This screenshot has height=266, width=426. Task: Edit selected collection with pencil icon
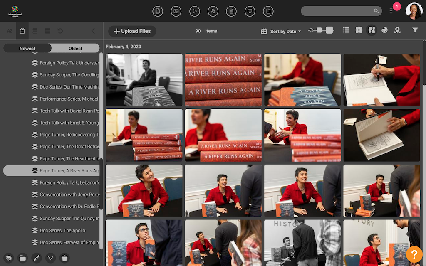pyautogui.click(x=37, y=258)
